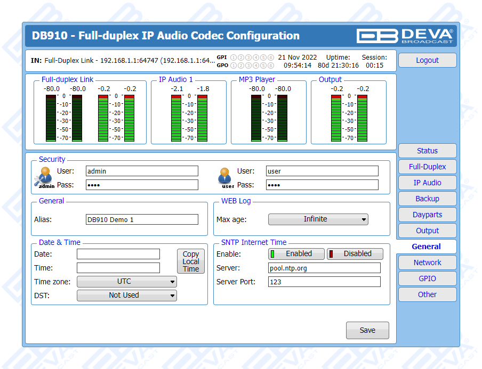
Task: Switch to the Network tab
Action: click(427, 263)
